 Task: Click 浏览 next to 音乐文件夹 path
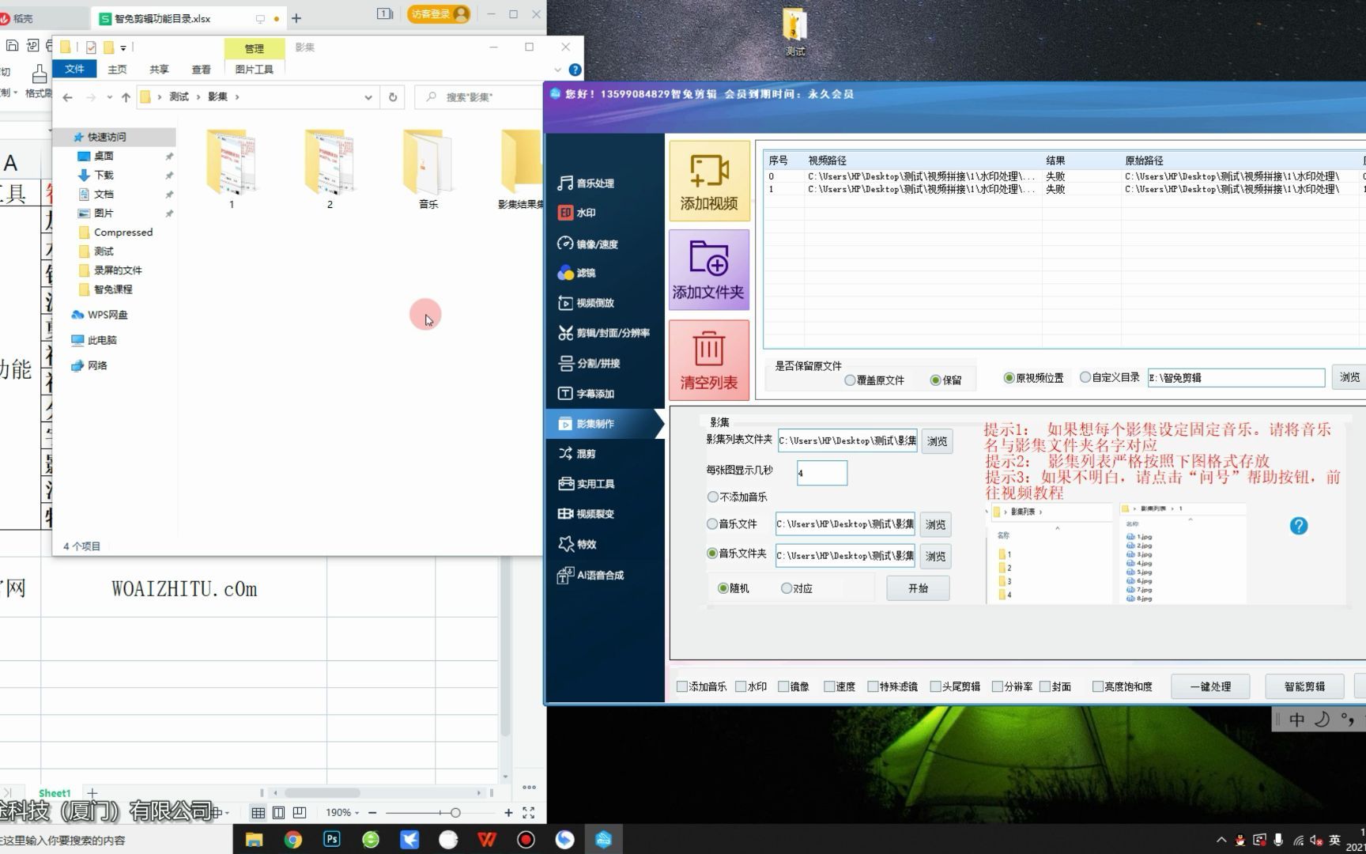pyautogui.click(x=935, y=557)
